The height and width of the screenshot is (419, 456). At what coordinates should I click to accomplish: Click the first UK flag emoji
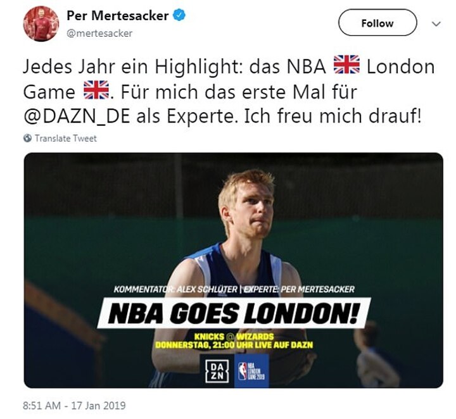346,65
